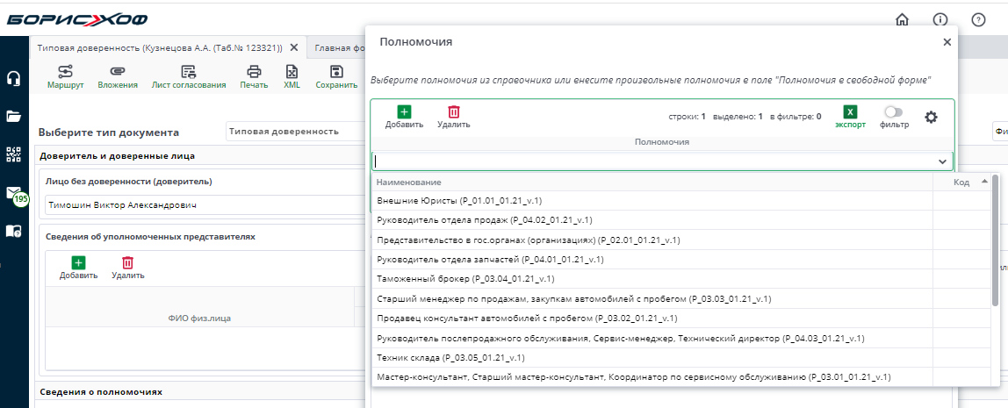This screenshot has height=408, width=1008.
Task: Export table with green Excel icon
Action: click(x=850, y=112)
